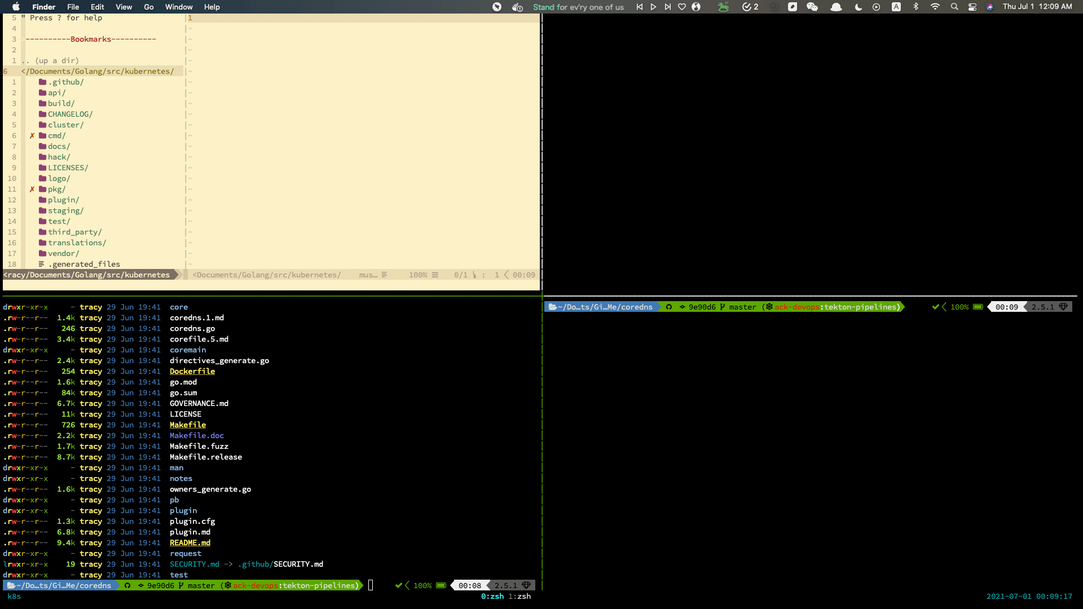1083x609 pixels.
Task: Expand the cmd/ folder in tree
Action: [x=56, y=136]
